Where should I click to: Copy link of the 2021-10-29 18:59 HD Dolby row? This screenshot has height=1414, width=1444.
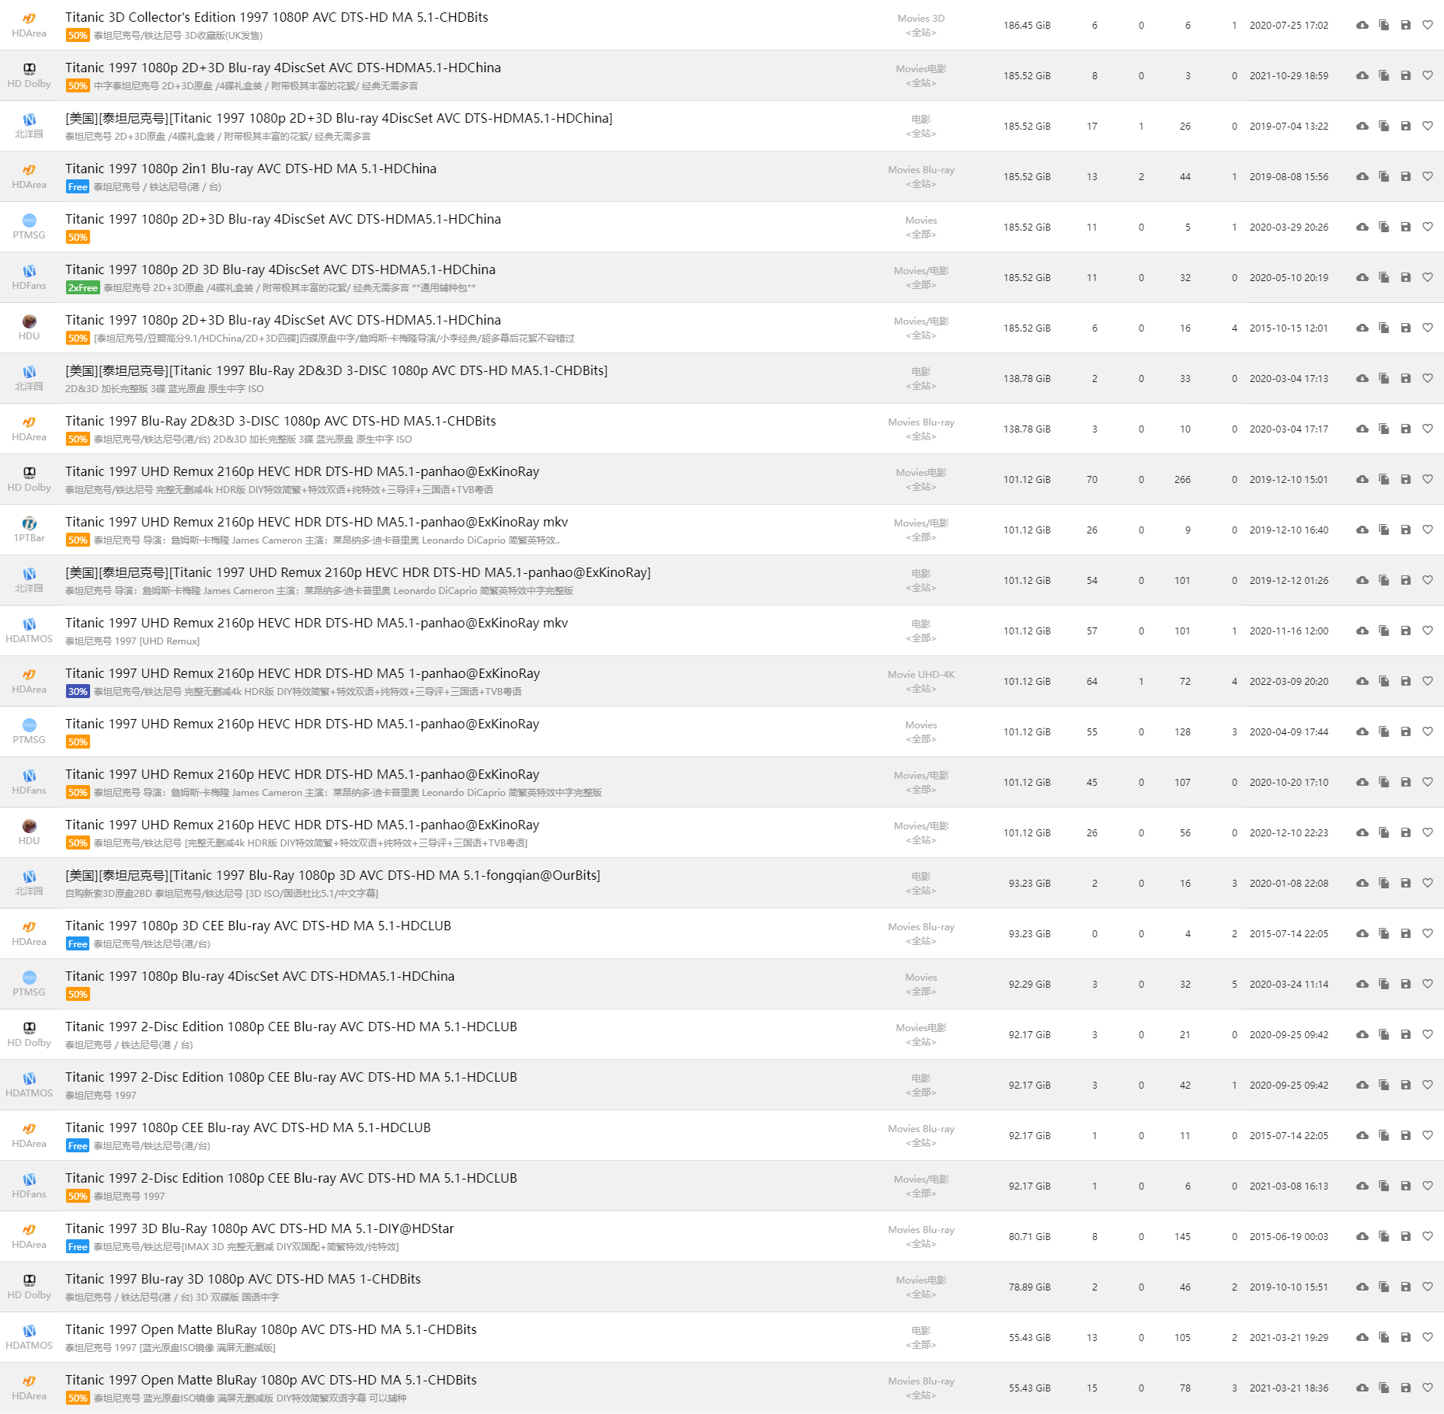coord(1384,76)
